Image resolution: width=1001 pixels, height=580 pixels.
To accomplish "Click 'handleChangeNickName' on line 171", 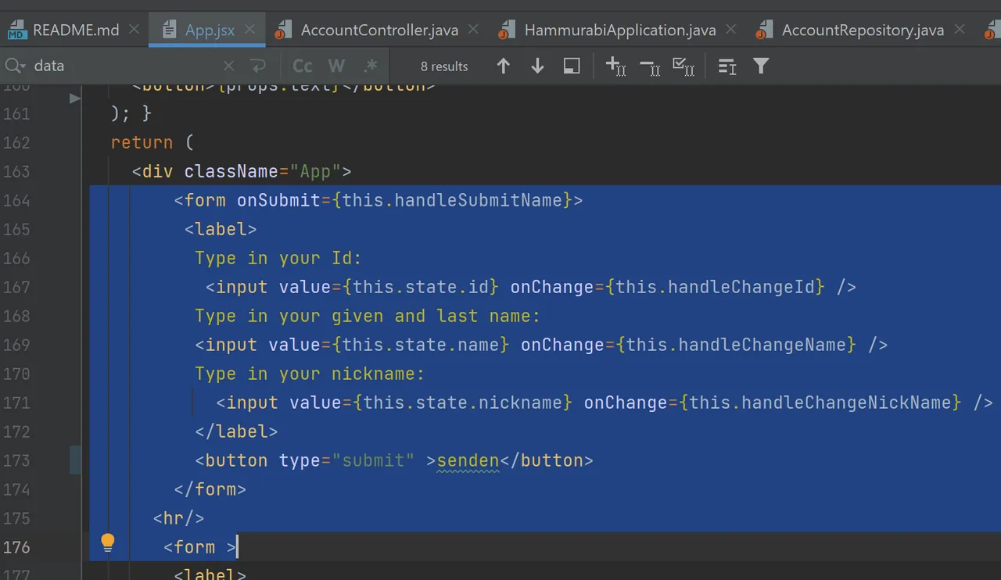I will [x=846, y=403].
